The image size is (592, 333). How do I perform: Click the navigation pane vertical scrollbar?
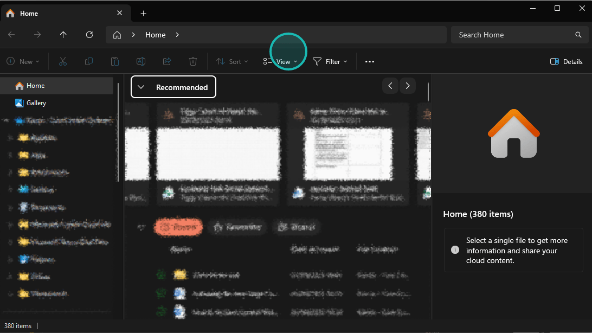(x=118, y=132)
